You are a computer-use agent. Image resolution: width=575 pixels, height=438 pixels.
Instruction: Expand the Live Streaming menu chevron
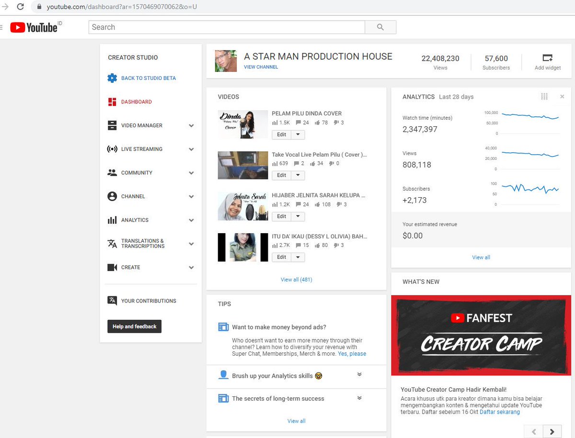[x=191, y=149]
